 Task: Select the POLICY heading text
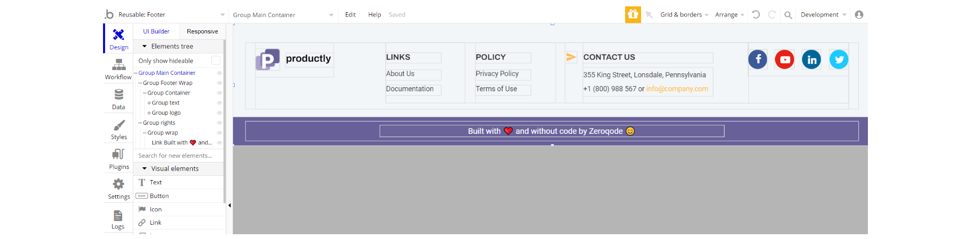(490, 57)
